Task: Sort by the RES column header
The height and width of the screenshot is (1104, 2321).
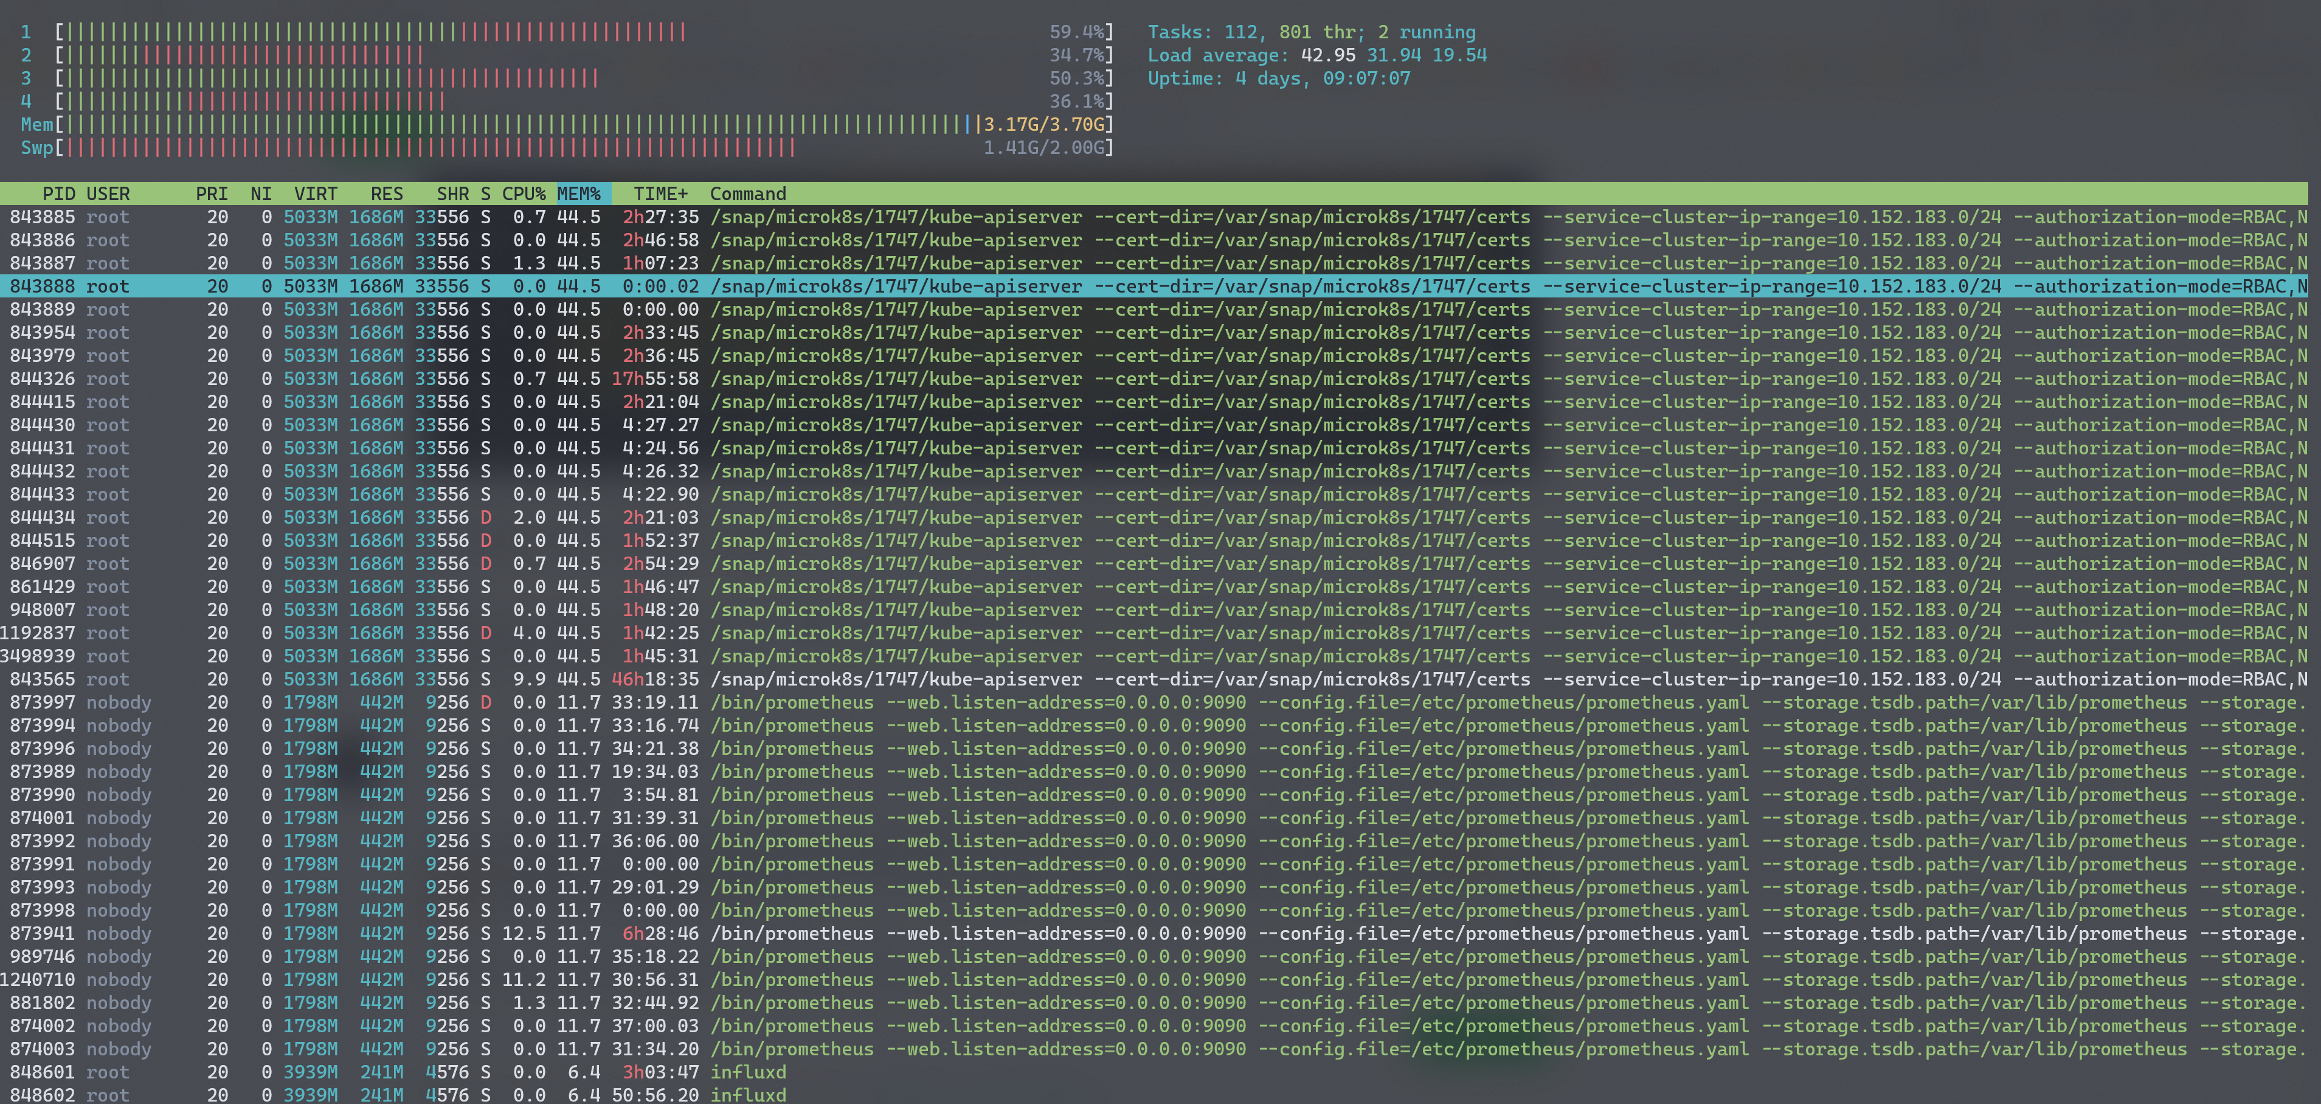Action: pyautogui.click(x=387, y=194)
